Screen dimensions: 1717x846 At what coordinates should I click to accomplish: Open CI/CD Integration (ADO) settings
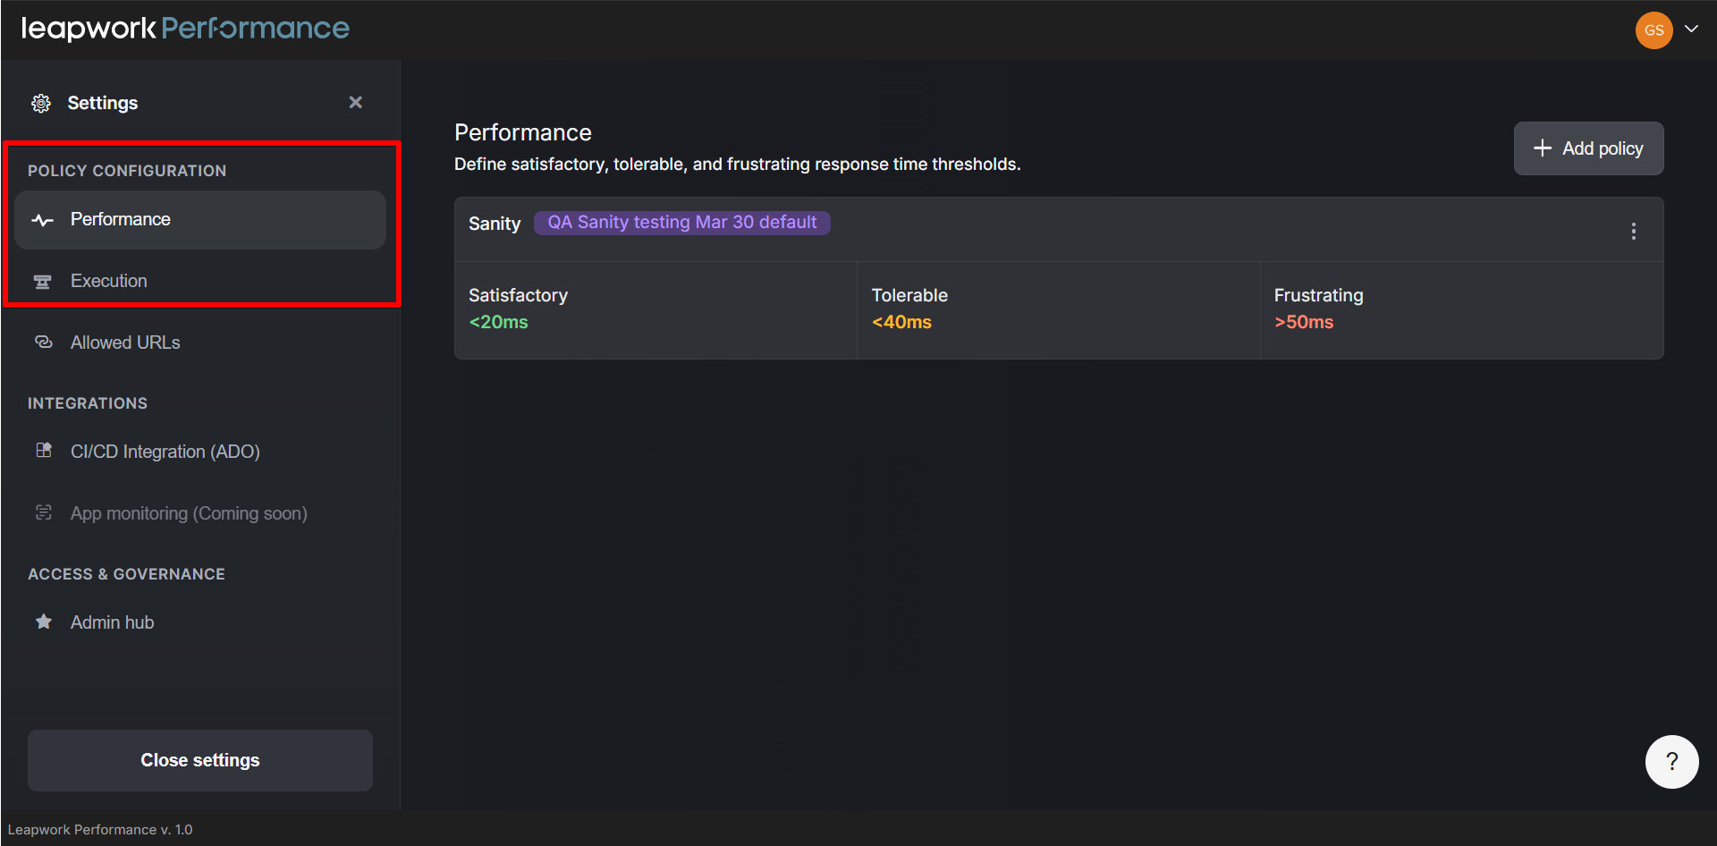tap(165, 452)
